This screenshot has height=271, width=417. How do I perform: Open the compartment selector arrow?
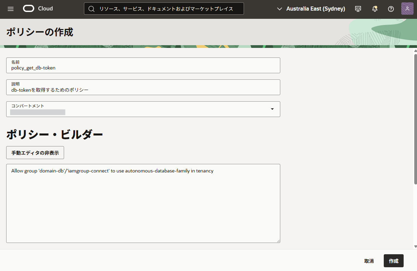(x=272, y=109)
